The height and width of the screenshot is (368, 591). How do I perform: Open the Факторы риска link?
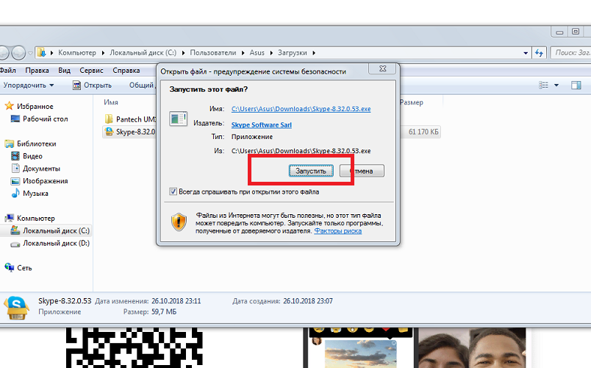coord(337,230)
